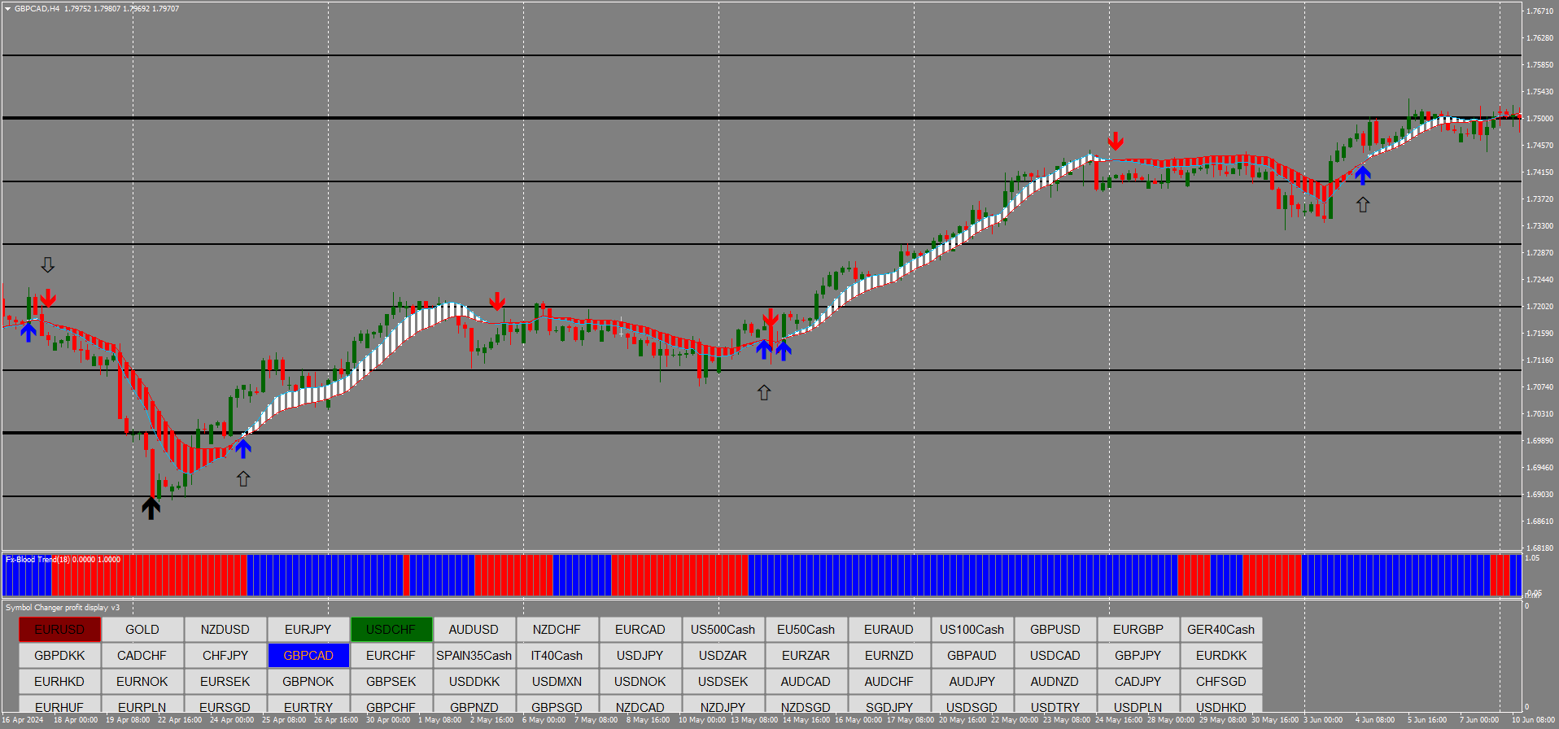1559x729 pixels.
Task: Click the red down arrow near 2 May
Action: click(497, 303)
